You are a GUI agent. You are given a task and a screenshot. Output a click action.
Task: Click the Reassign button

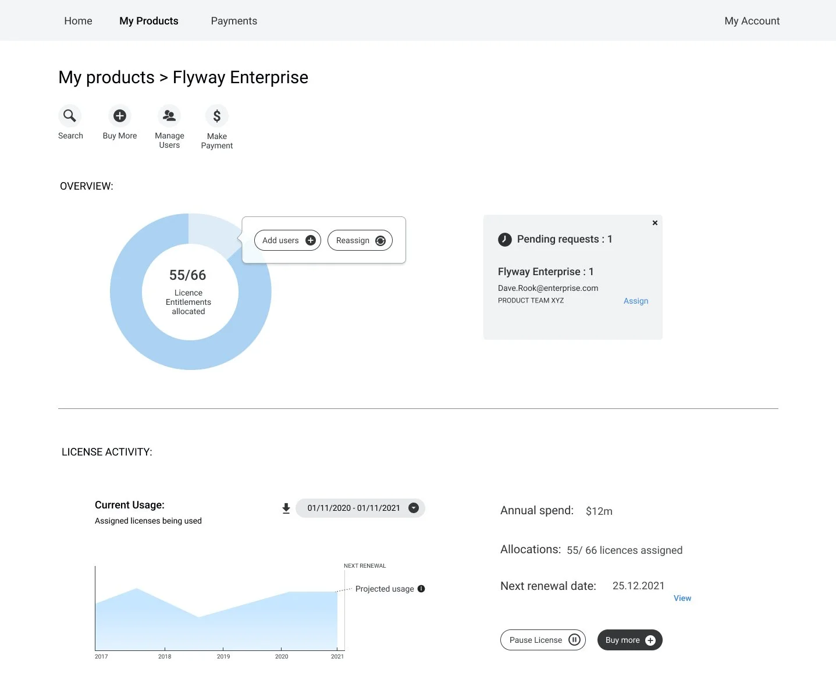(360, 240)
